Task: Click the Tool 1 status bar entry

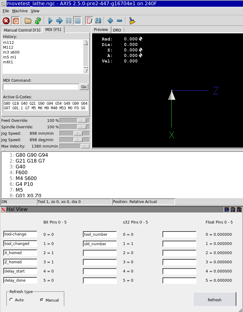Action: [75, 201]
